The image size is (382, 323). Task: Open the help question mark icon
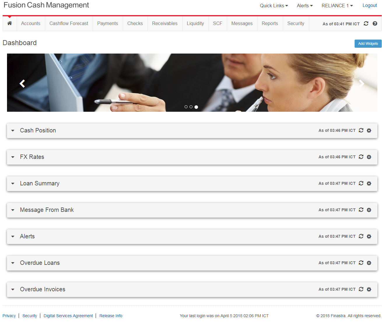(375, 24)
